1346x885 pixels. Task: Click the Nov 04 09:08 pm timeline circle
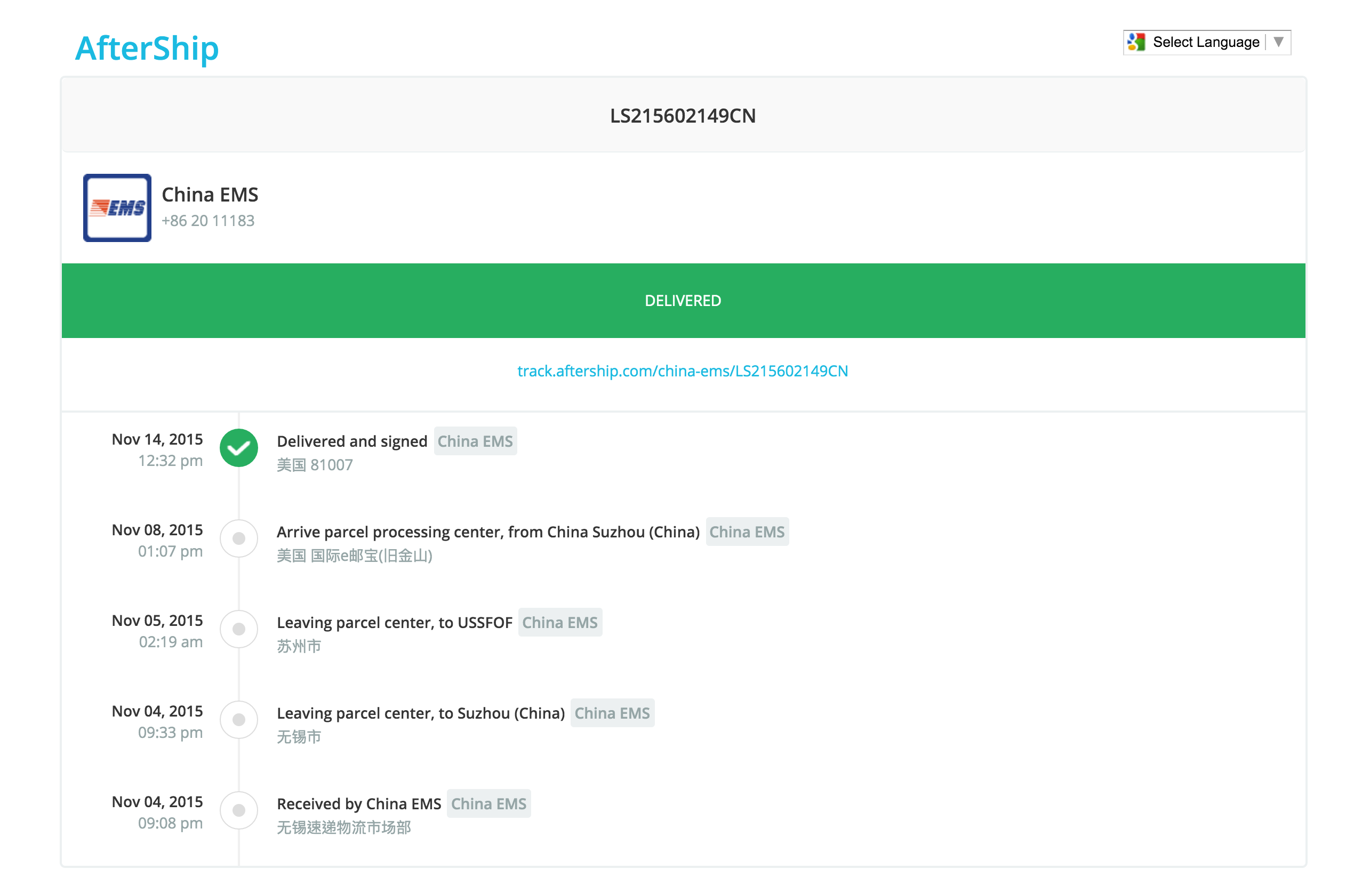coord(239,810)
